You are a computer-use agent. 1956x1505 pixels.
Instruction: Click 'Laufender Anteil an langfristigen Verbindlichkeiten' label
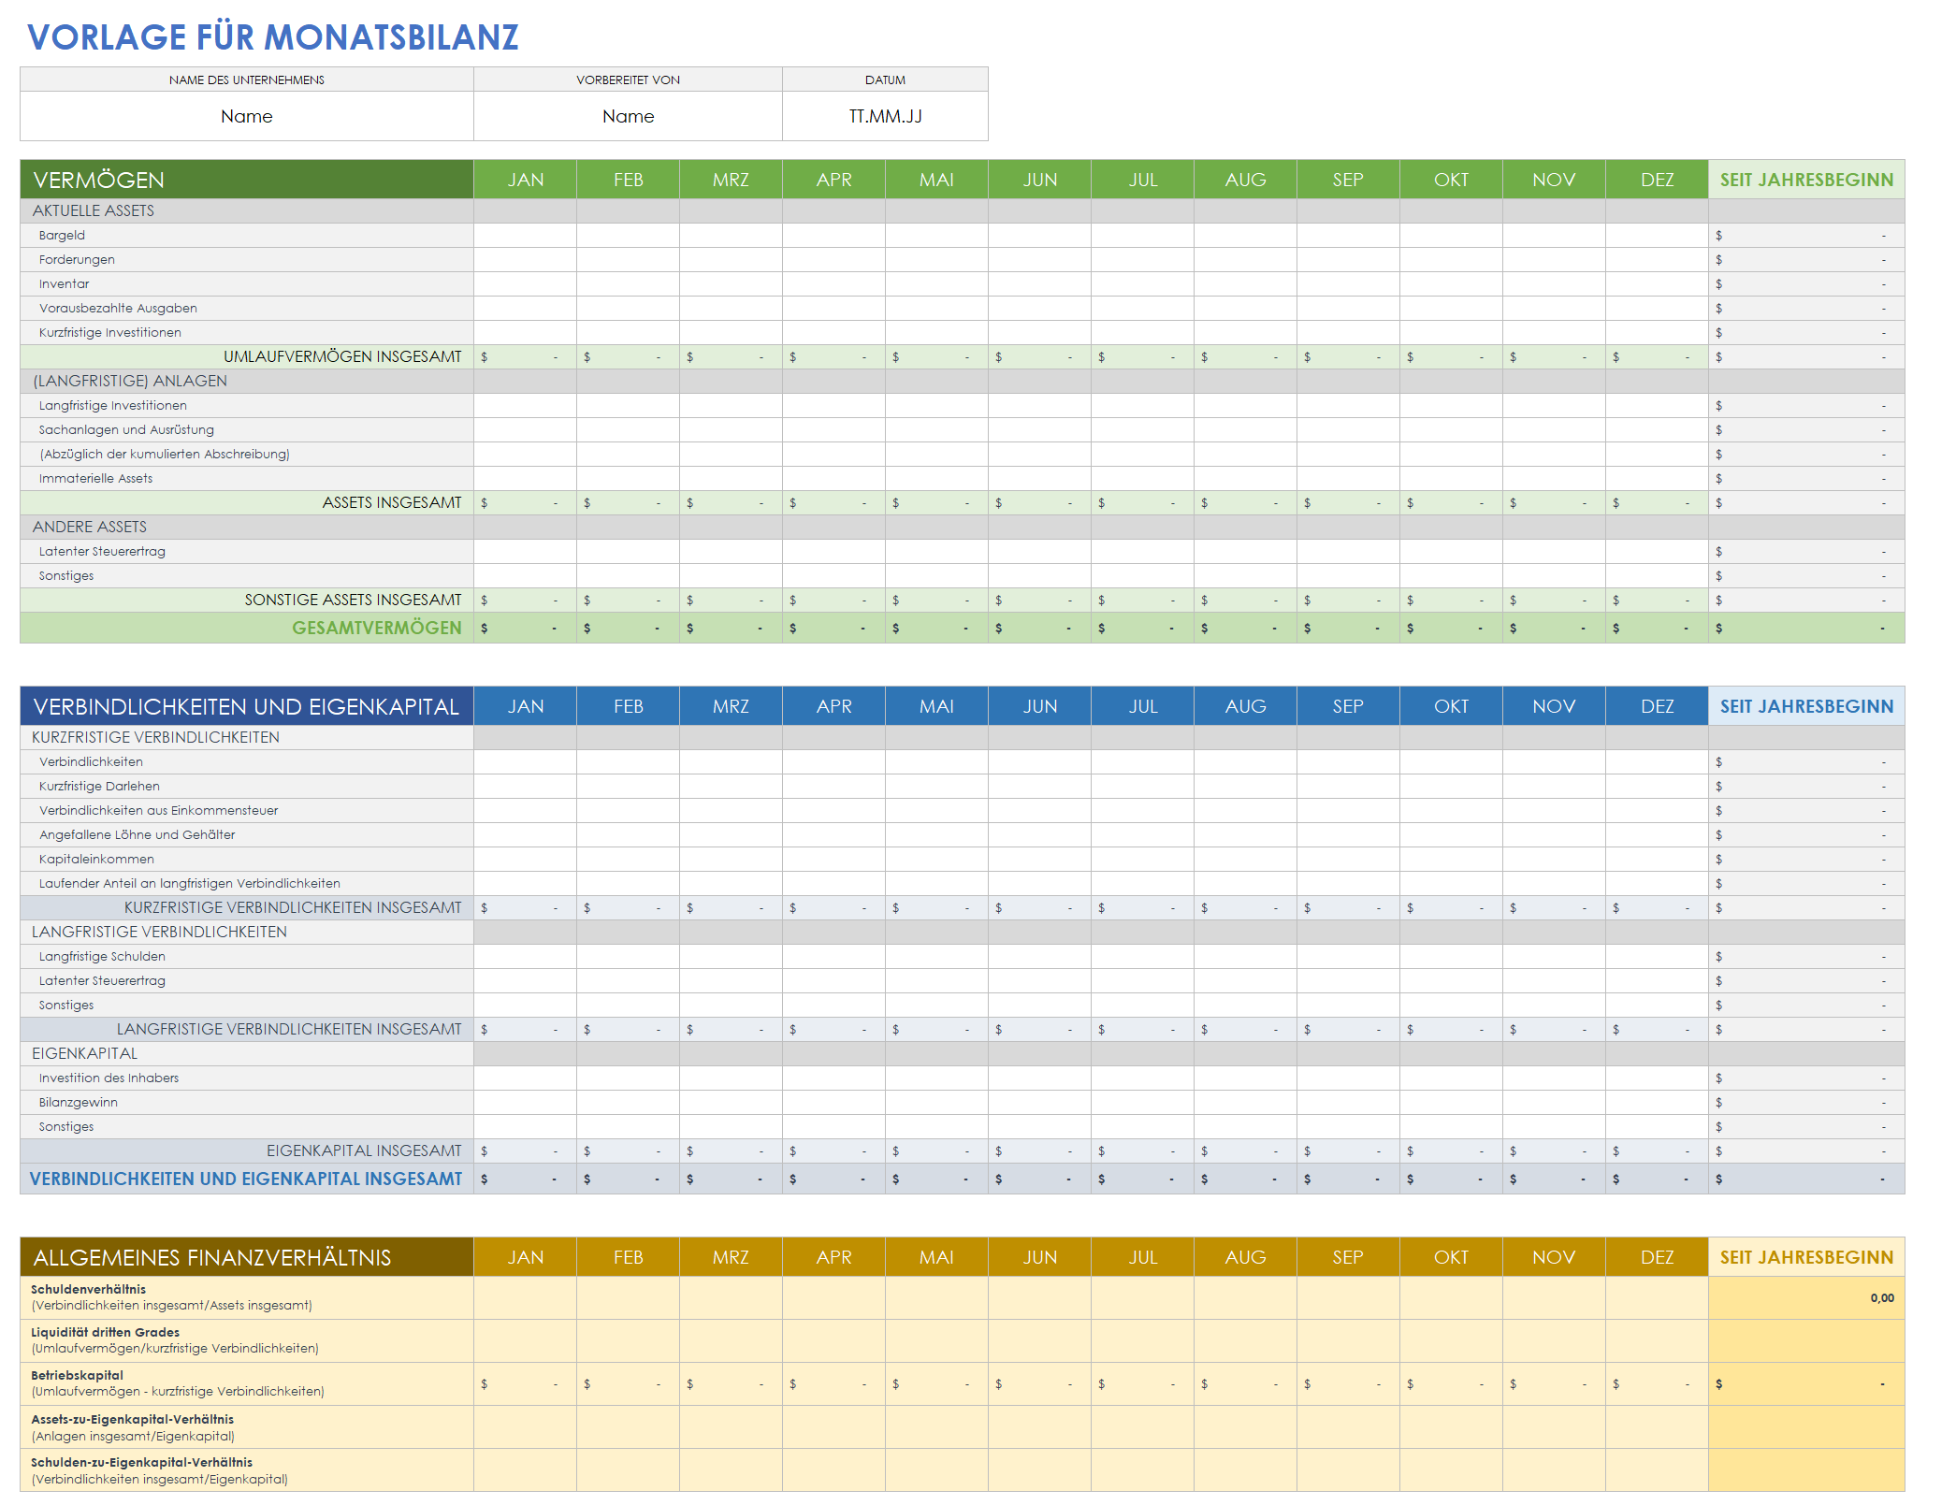[x=189, y=883]
